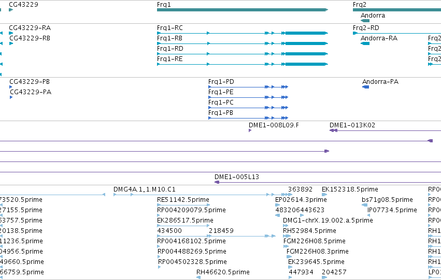Click the Frq2-RD transcript label
The width and height of the screenshot is (441, 280).
366,28
